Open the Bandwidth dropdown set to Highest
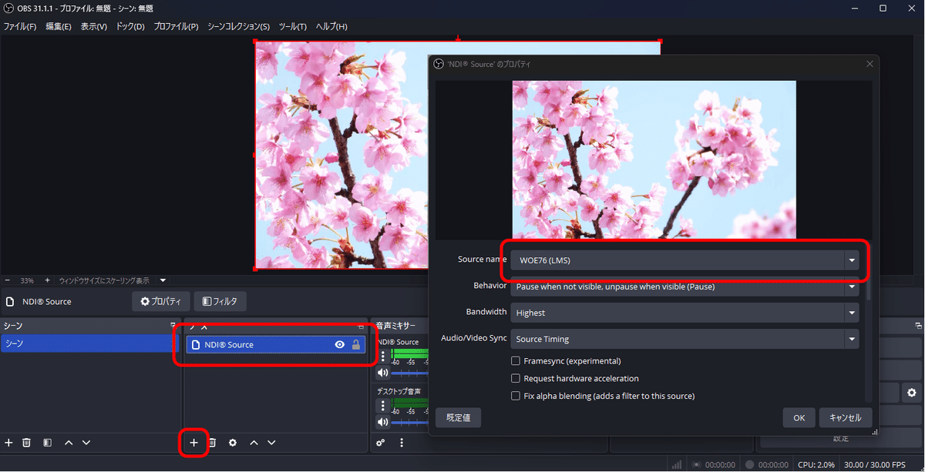 tap(851, 313)
